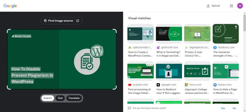
Task: Click the facebook.com source name
Action: (x=226, y=47)
